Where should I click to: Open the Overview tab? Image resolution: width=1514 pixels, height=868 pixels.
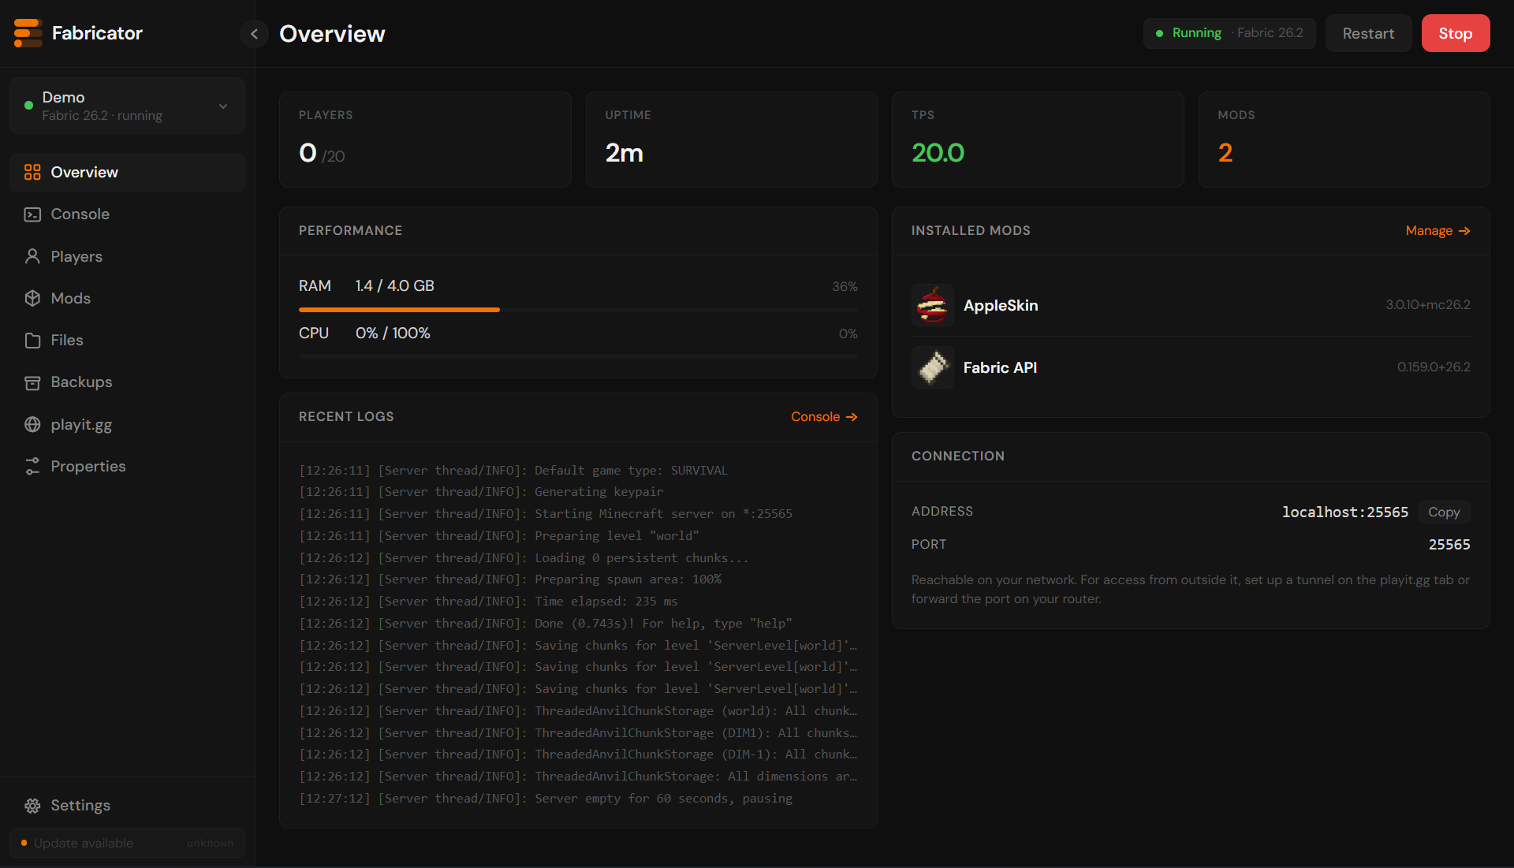click(x=127, y=172)
